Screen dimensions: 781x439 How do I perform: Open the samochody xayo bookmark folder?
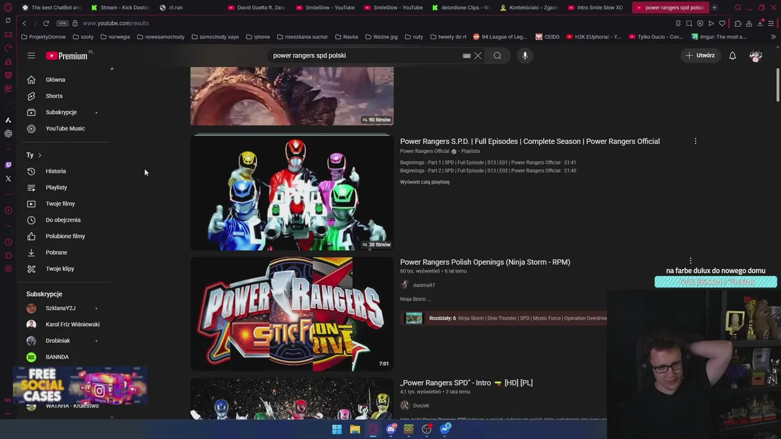click(x=215, y=37)
